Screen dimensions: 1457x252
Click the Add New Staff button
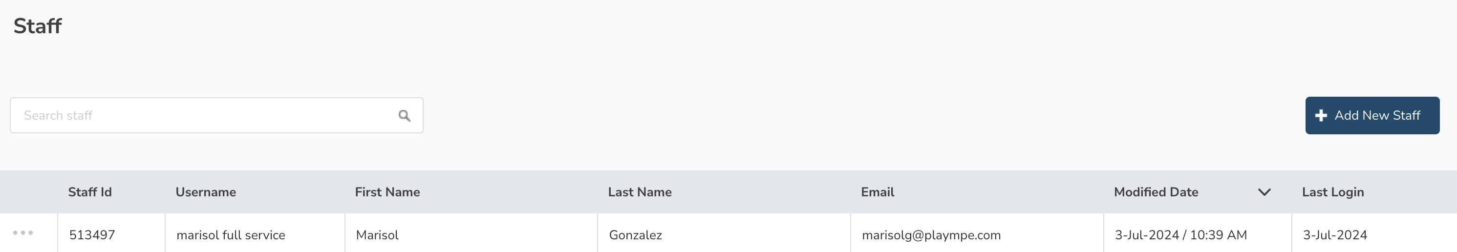point(1372,115)
